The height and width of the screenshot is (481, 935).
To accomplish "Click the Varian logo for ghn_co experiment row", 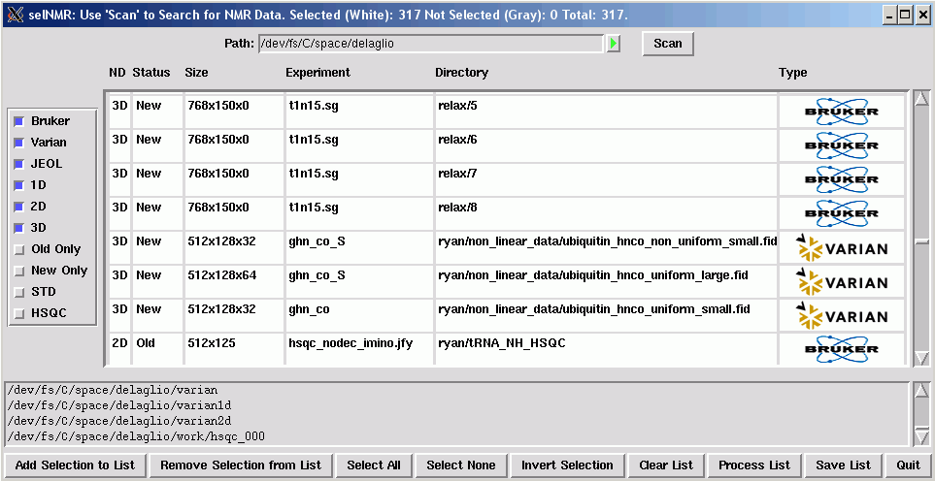I will pos(841,315).
